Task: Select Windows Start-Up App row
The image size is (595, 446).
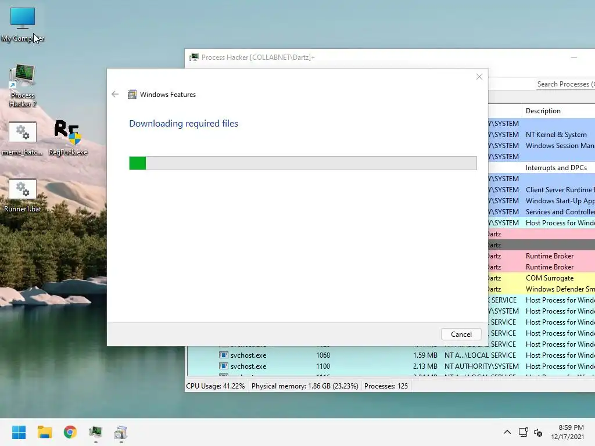Action: (542, 200)
